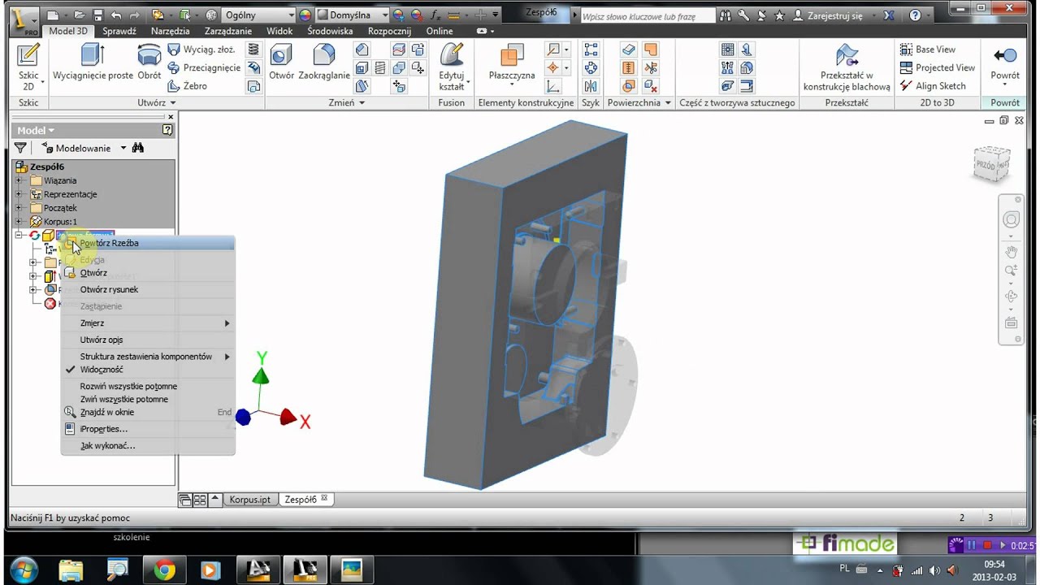Open the Zarządzanie ribbon tab
Screen dimensions: 1040x585
pos(228,31)
